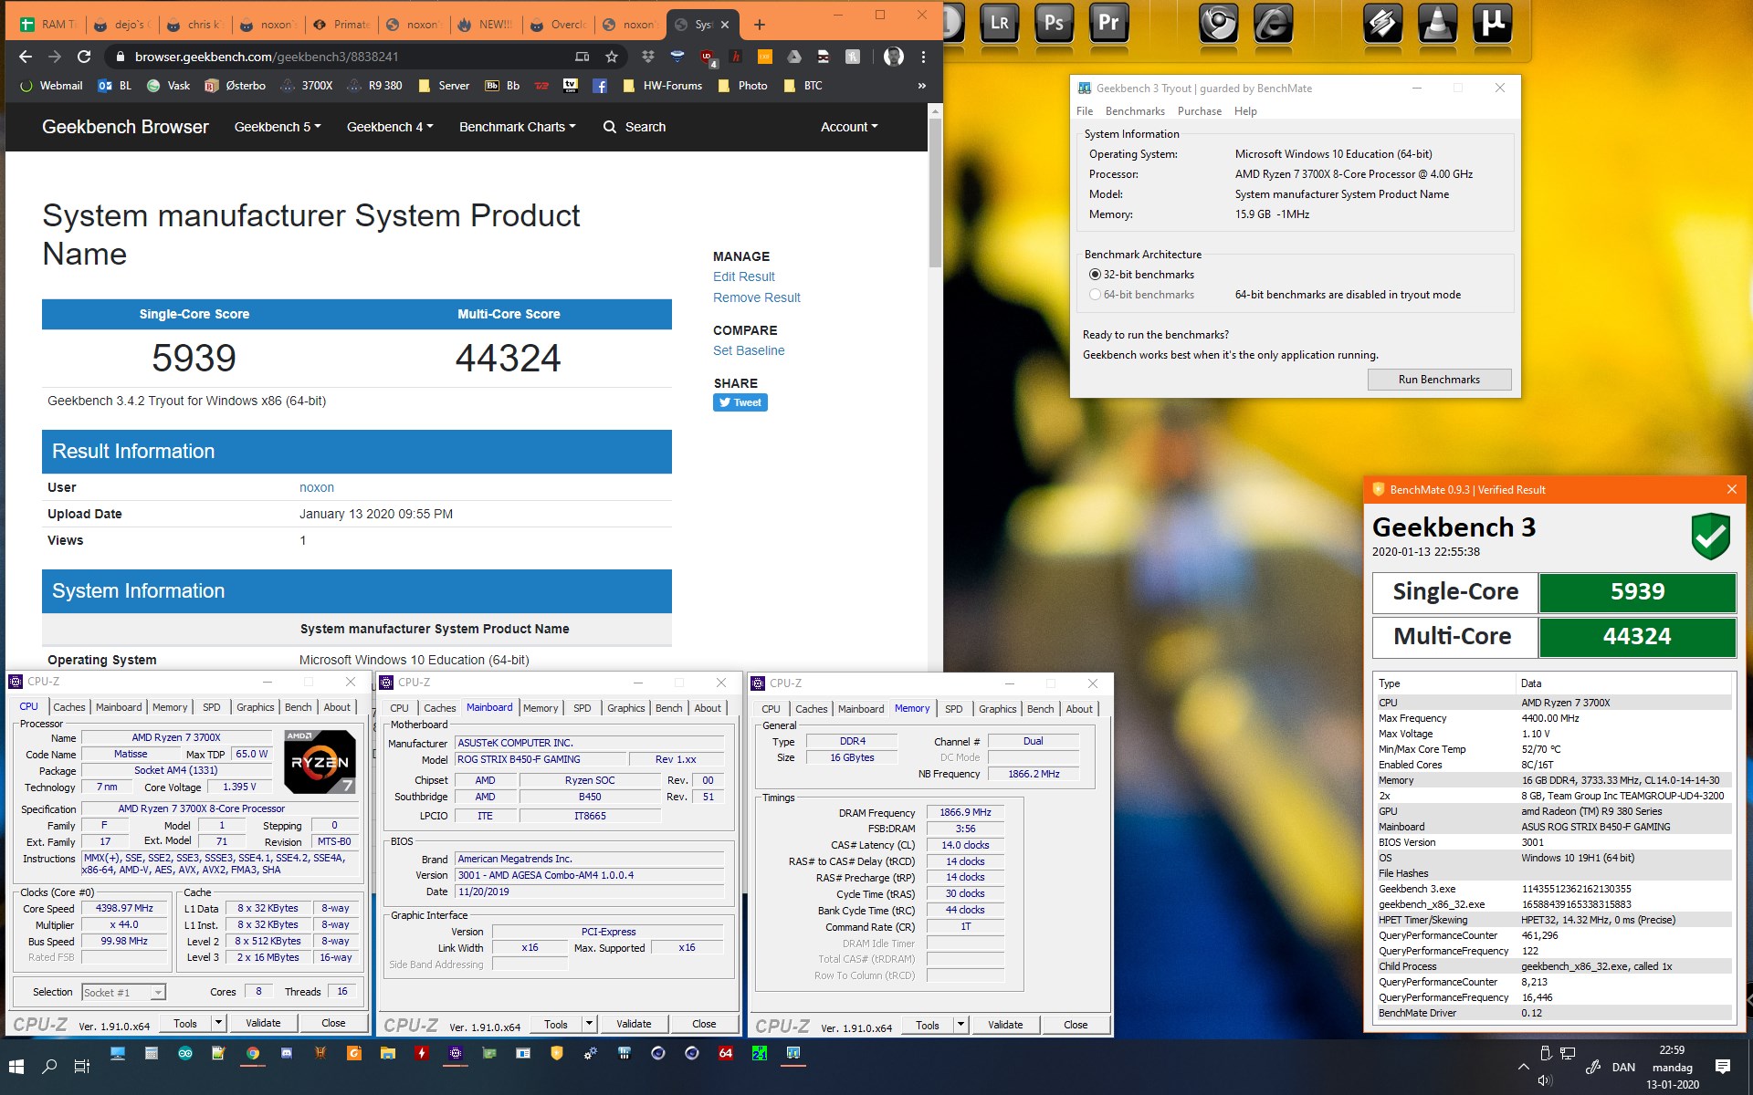Open the Geekbench 4 dropdown menu

click(x=390, y=127)
